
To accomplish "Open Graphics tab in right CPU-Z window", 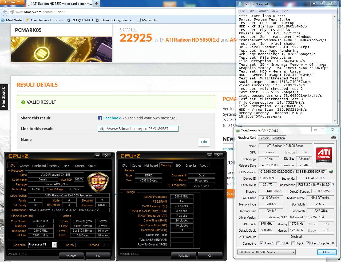I will pyautogui.click(x=191, y=166).
